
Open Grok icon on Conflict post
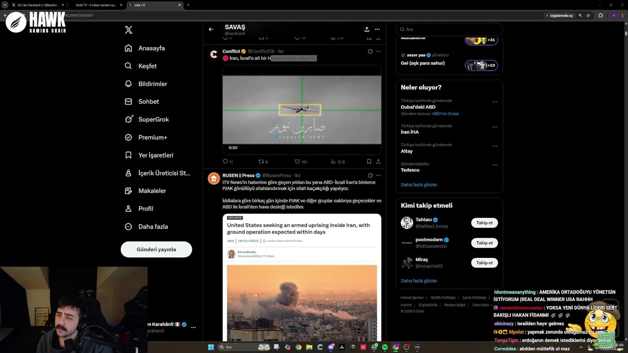tap(370, 51)
